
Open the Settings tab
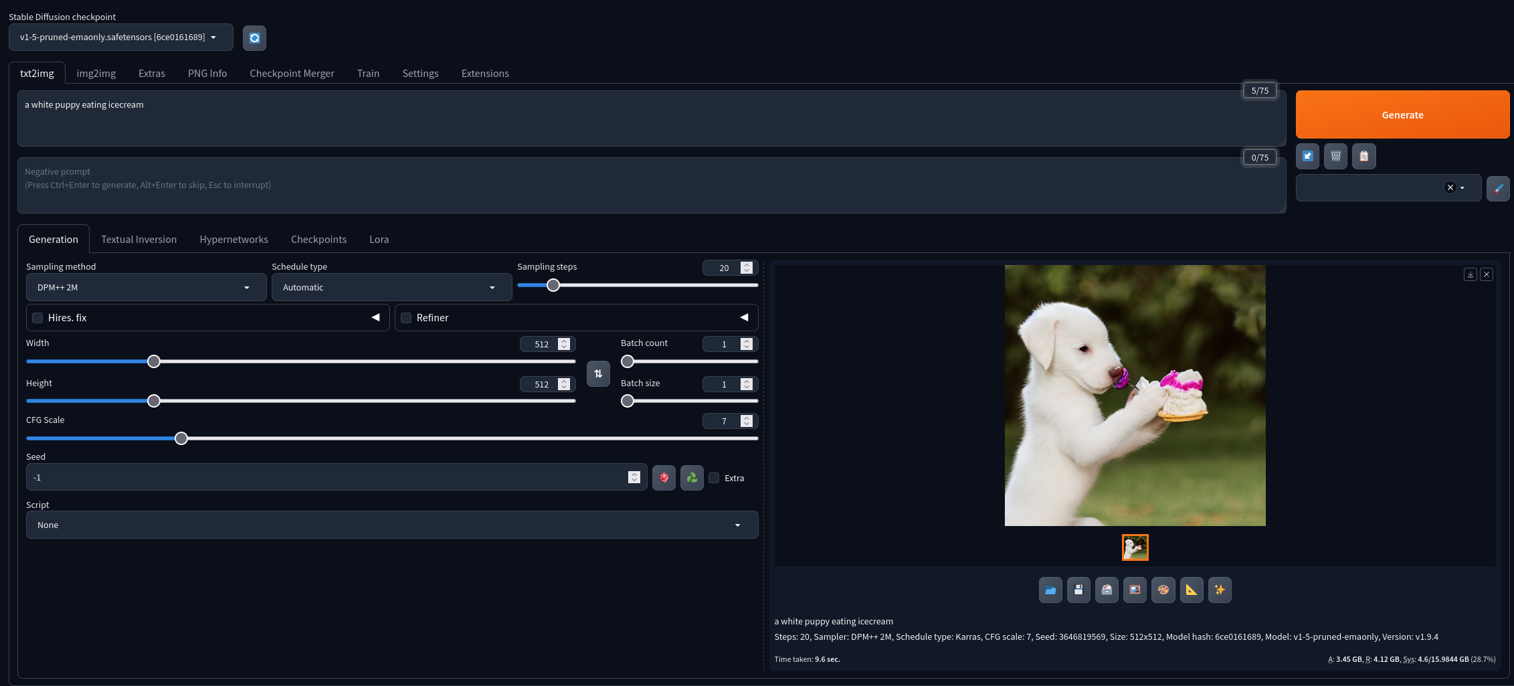click(x=420, y=74)
